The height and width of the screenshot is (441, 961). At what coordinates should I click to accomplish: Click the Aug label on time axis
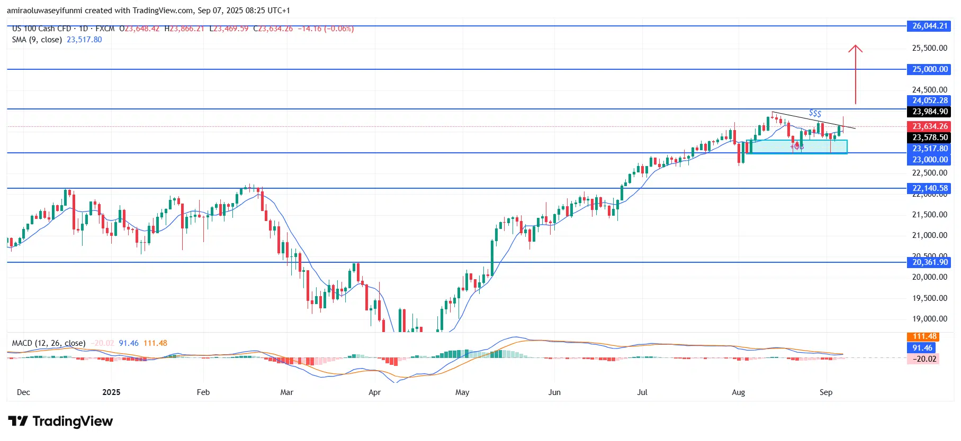[x=738, y=392]
